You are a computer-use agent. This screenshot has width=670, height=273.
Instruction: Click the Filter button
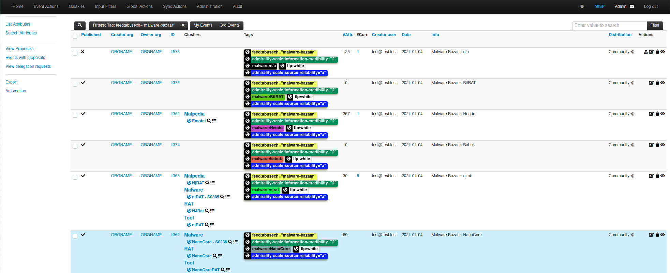[x=655, y=26]
